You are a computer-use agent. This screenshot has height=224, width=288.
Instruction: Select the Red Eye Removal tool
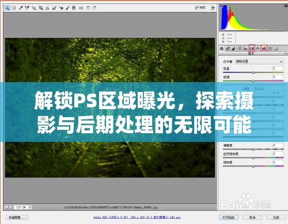point(61,8)
